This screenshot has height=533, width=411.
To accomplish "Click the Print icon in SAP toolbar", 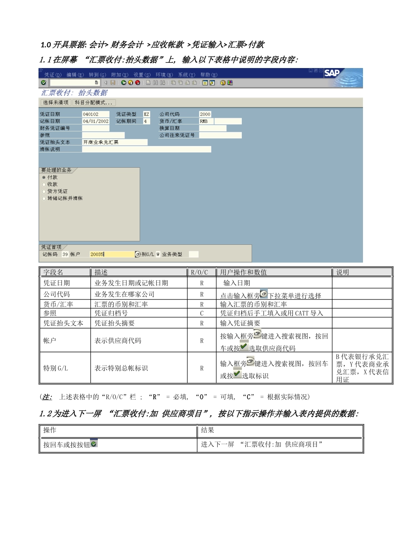I will (148, 82).
